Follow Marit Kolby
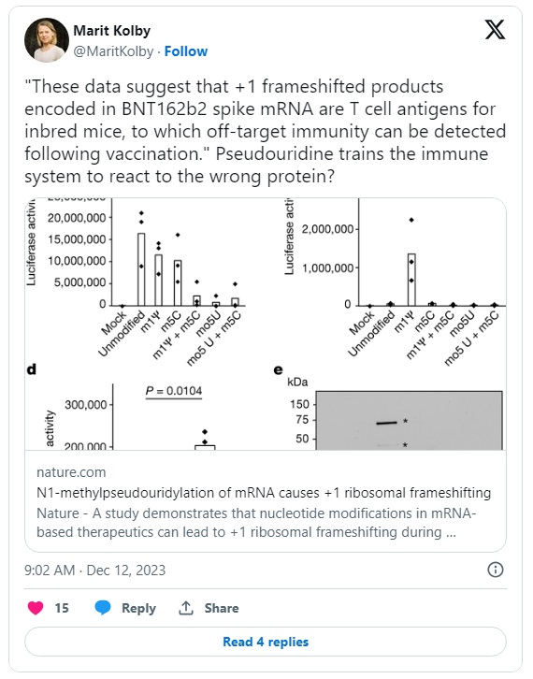The height and width of the screenshot is (679, 533). coord(186,51)
